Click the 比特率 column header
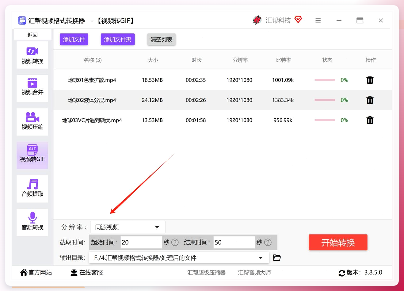404x291 pixels. click(x=284, y=60)
